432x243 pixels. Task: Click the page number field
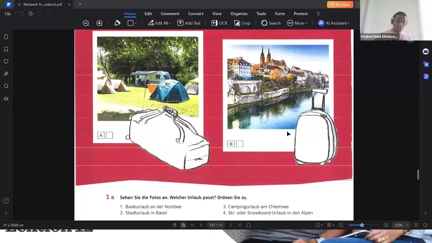pos(216,225)
